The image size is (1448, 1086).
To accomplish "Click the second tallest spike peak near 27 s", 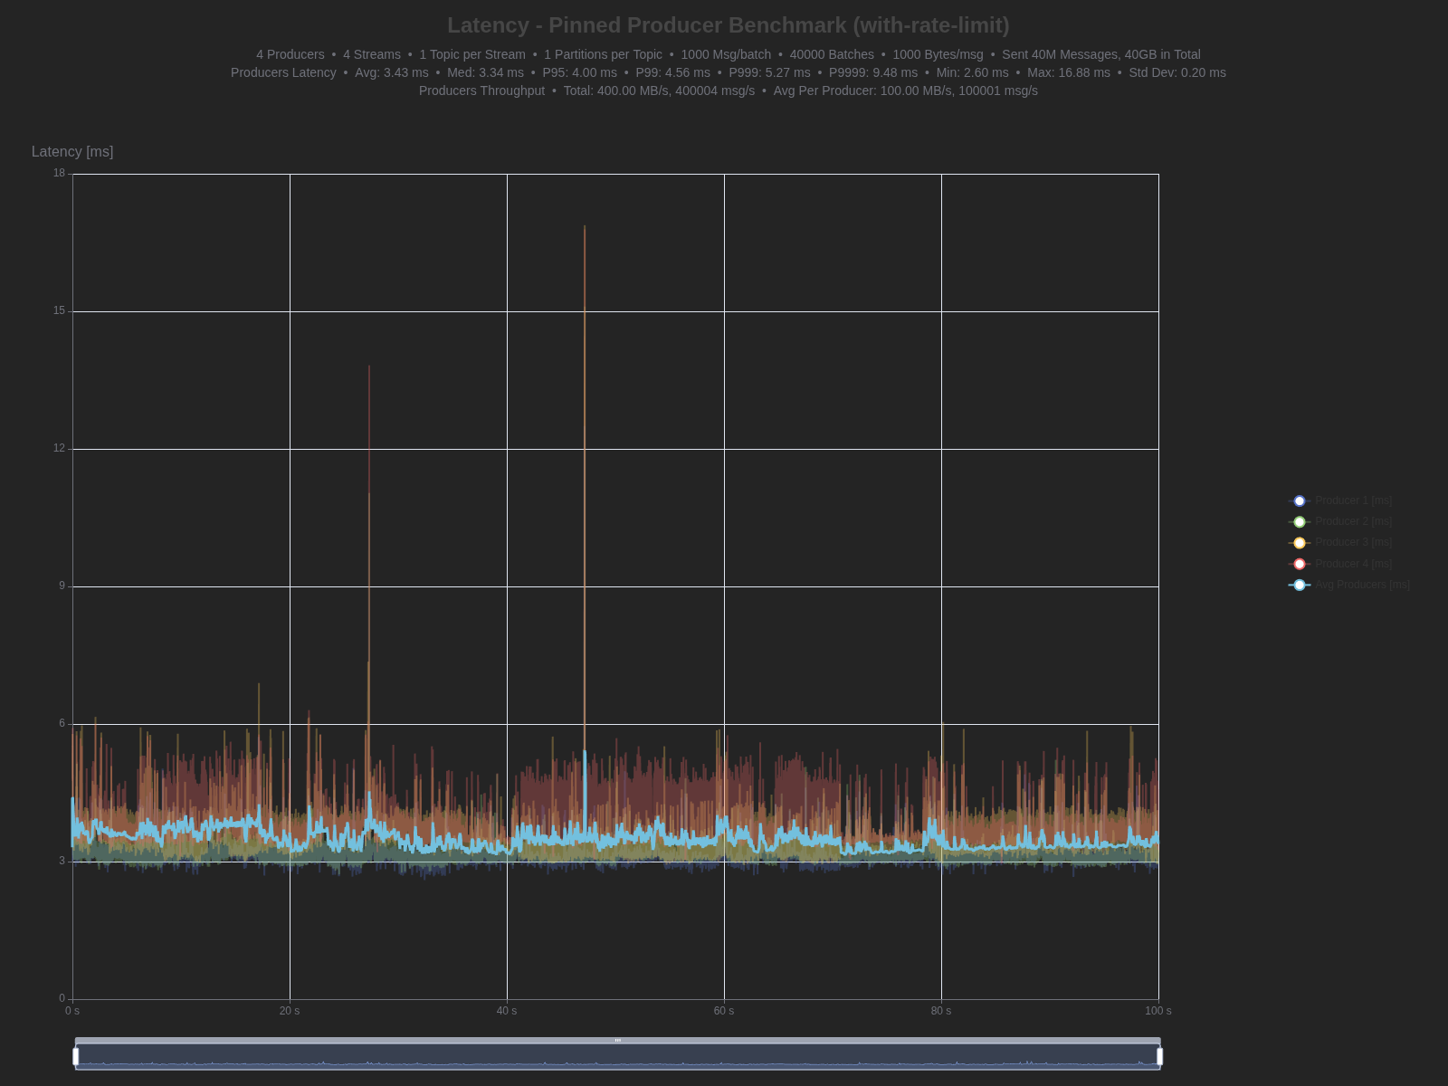I will tap(369, 367).
